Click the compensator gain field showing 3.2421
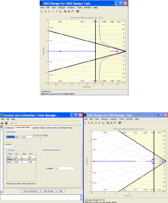 (26, 137)
